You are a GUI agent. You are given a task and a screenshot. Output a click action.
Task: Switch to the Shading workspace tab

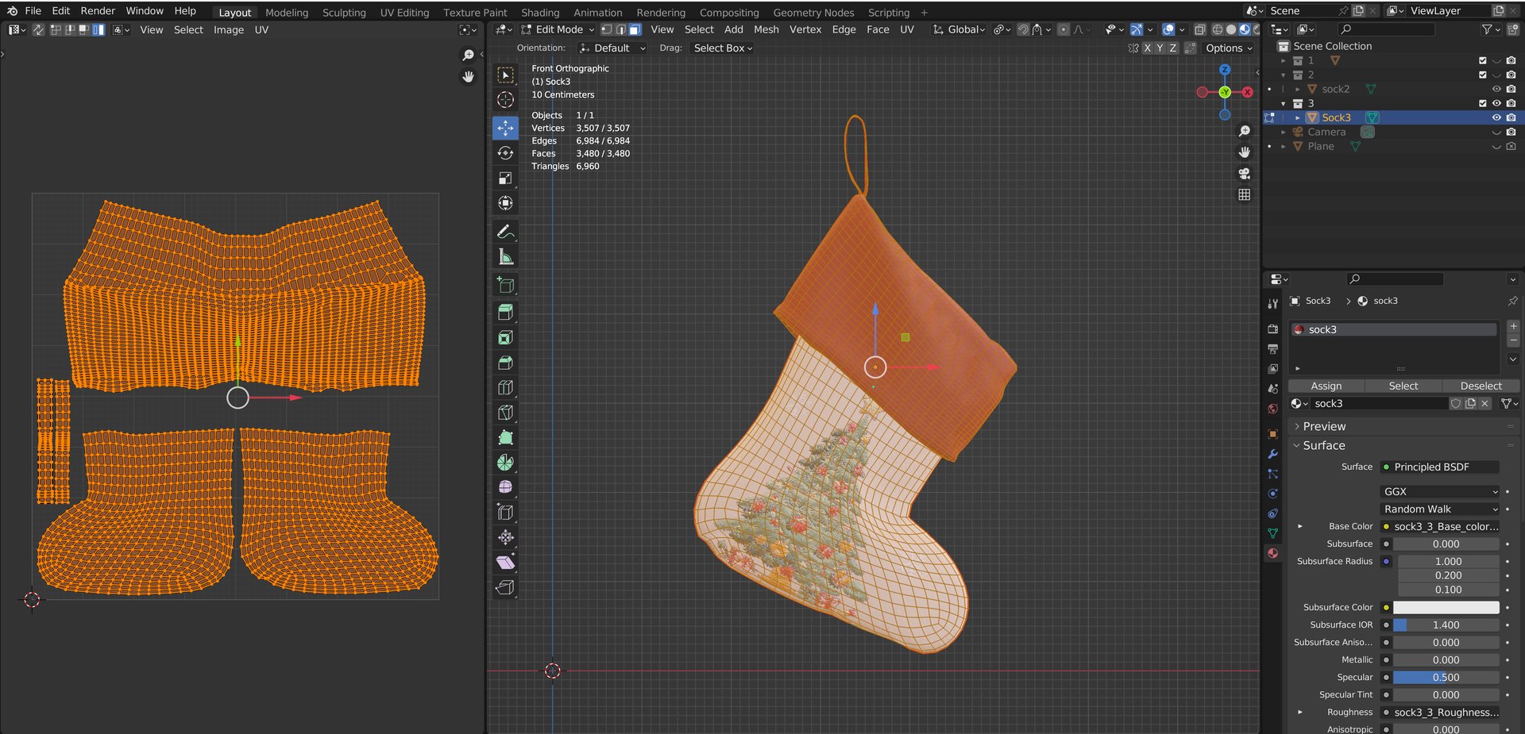click(540, 13)
